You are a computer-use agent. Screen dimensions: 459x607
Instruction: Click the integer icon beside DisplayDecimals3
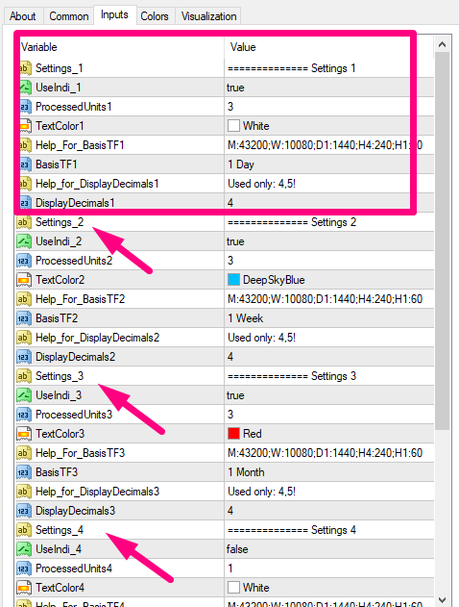tap(24, 511)
